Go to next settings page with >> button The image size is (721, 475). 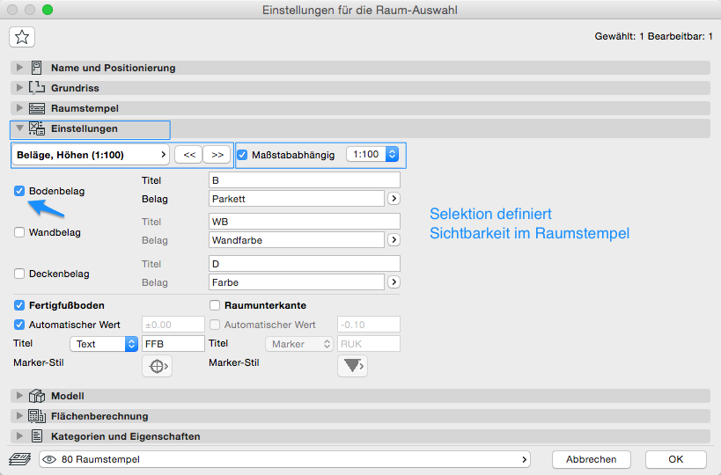tap(217, 155)
